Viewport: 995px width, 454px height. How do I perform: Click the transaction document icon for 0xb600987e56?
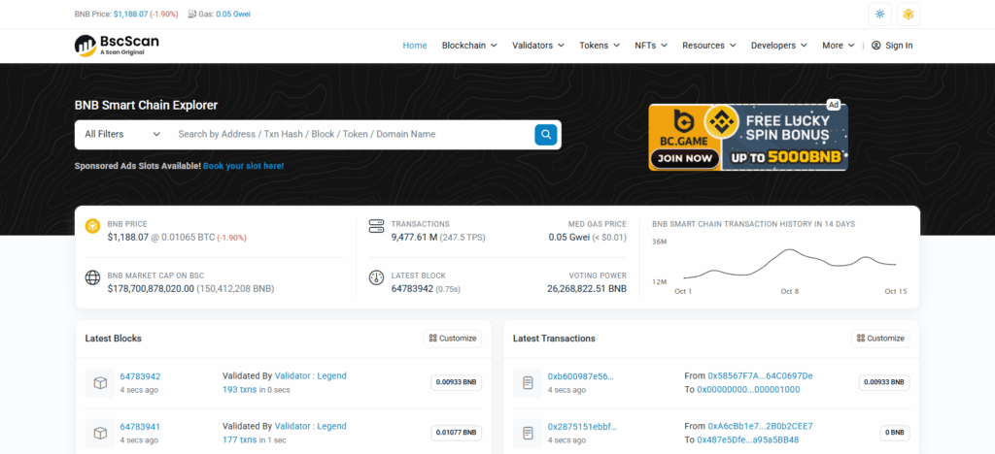528,382
